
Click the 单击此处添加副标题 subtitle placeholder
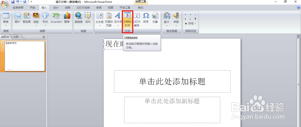(172, 110)
